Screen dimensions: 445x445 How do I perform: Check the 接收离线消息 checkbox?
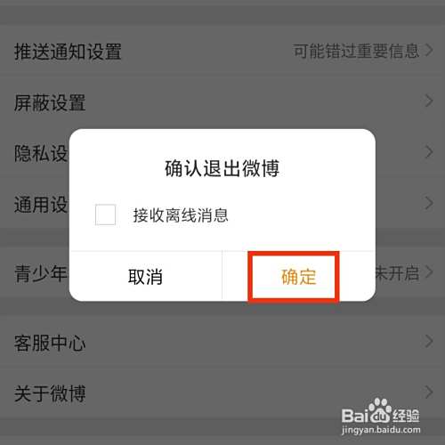(x=105, y=214)
